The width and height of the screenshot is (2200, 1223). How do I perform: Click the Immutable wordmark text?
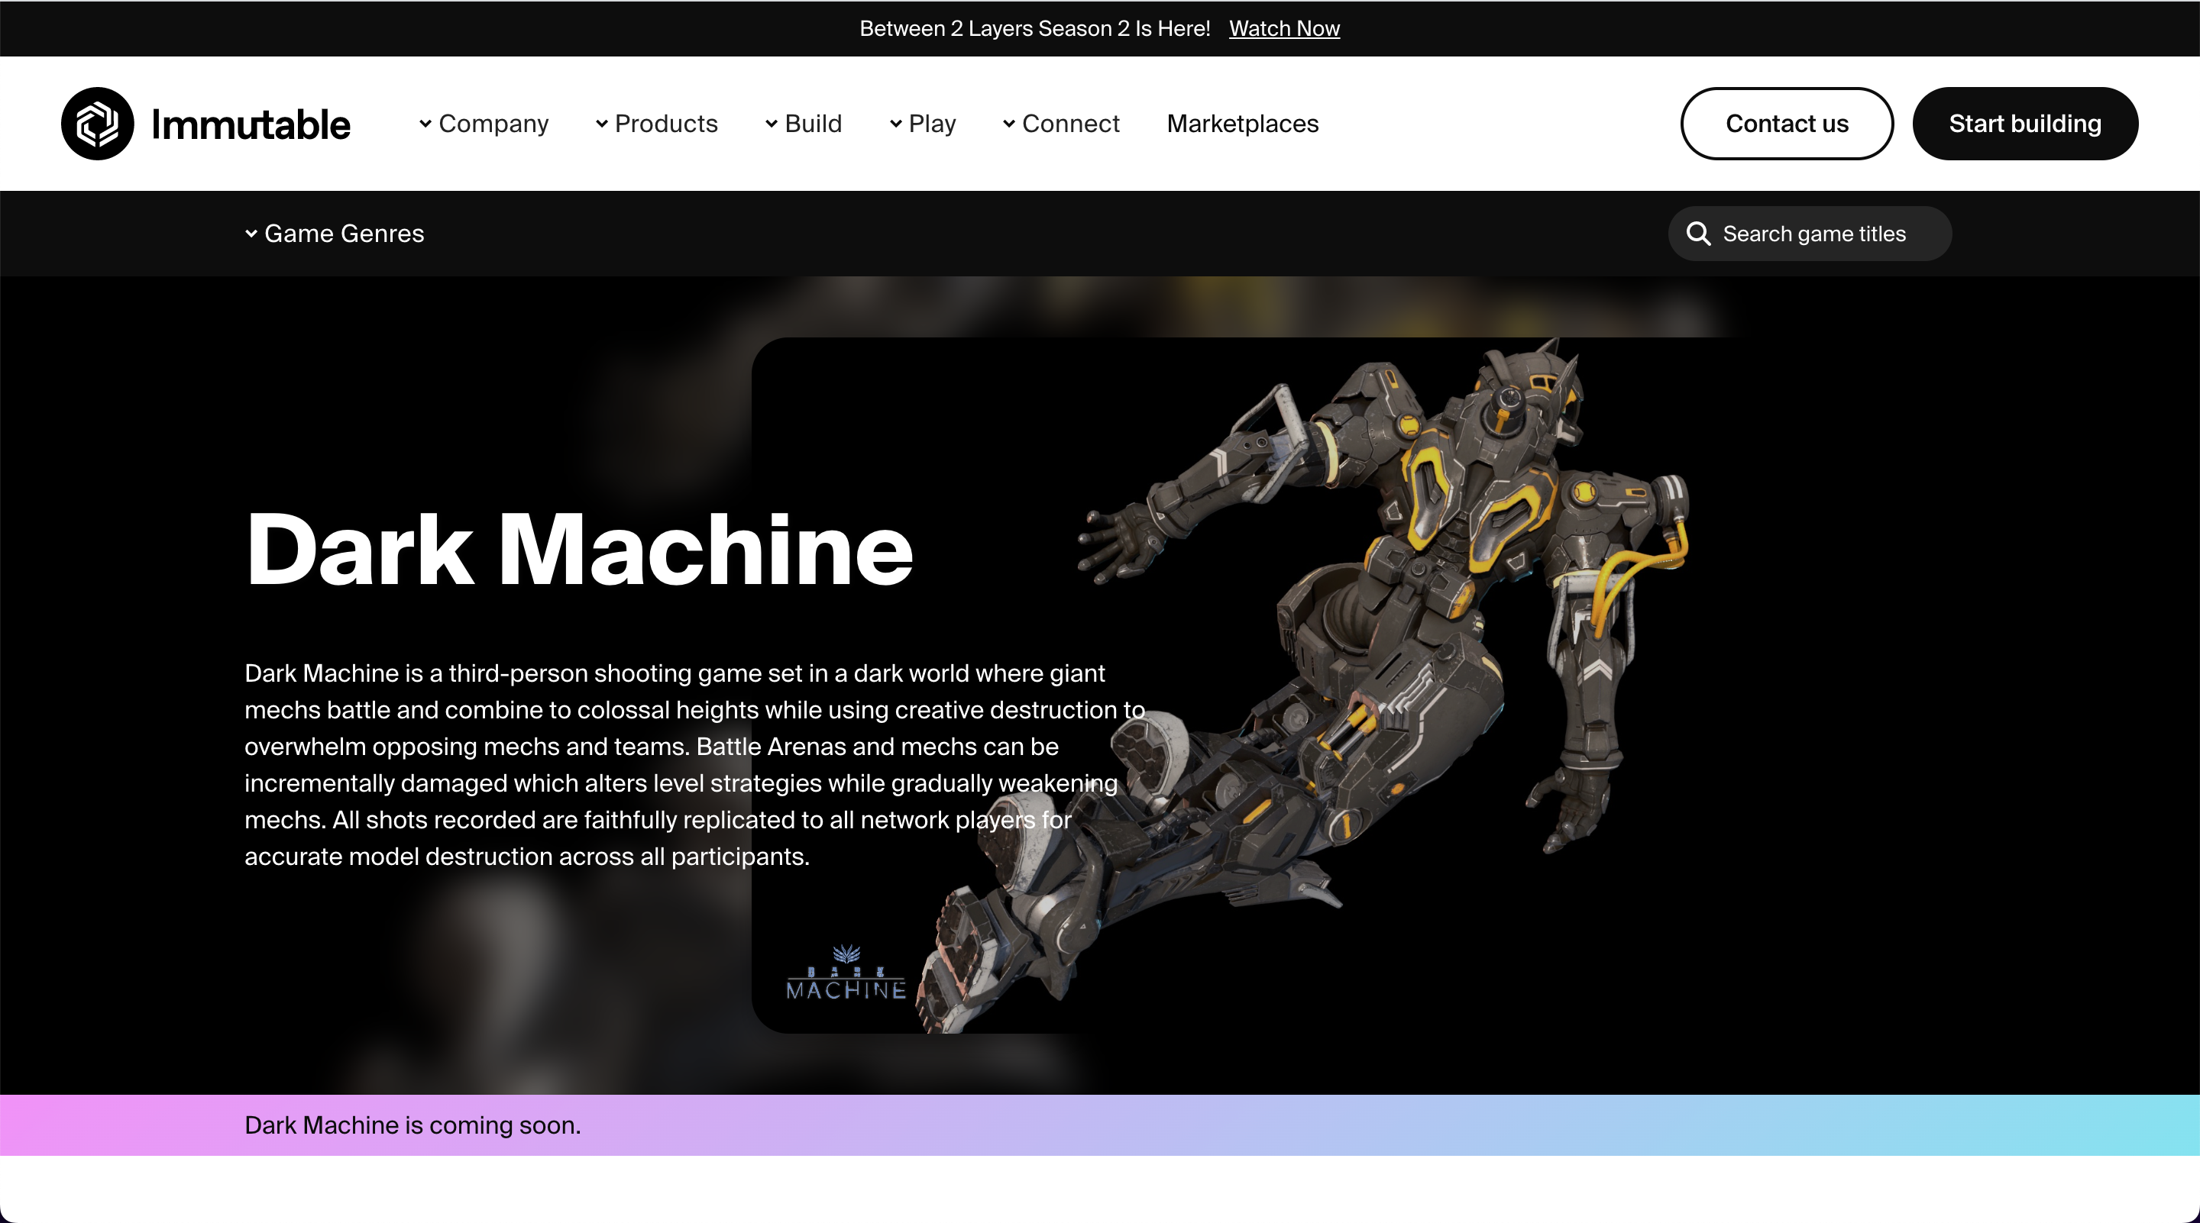pos(251,124)
